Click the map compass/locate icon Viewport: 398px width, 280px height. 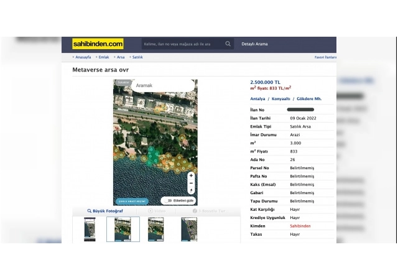[191, 190]
